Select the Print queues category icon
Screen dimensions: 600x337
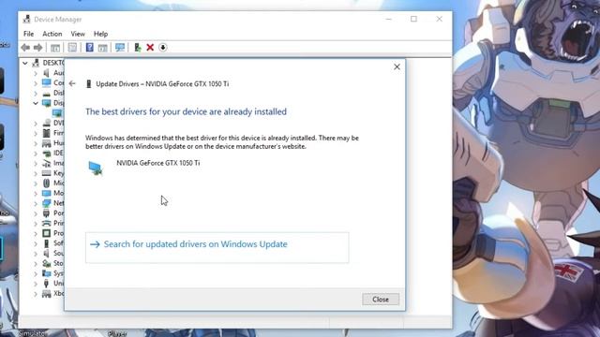[x=46, y=223]
